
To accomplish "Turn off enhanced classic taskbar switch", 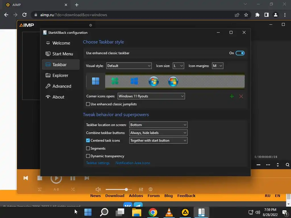I will (x=240, y=53).
